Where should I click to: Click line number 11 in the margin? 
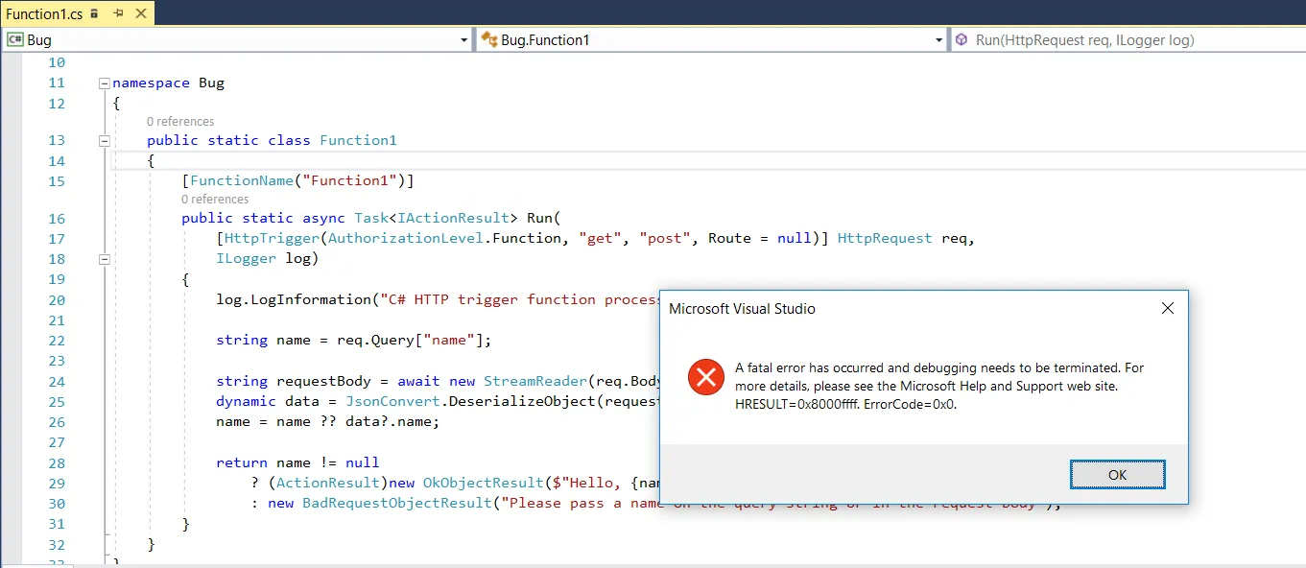pos(56,83)
